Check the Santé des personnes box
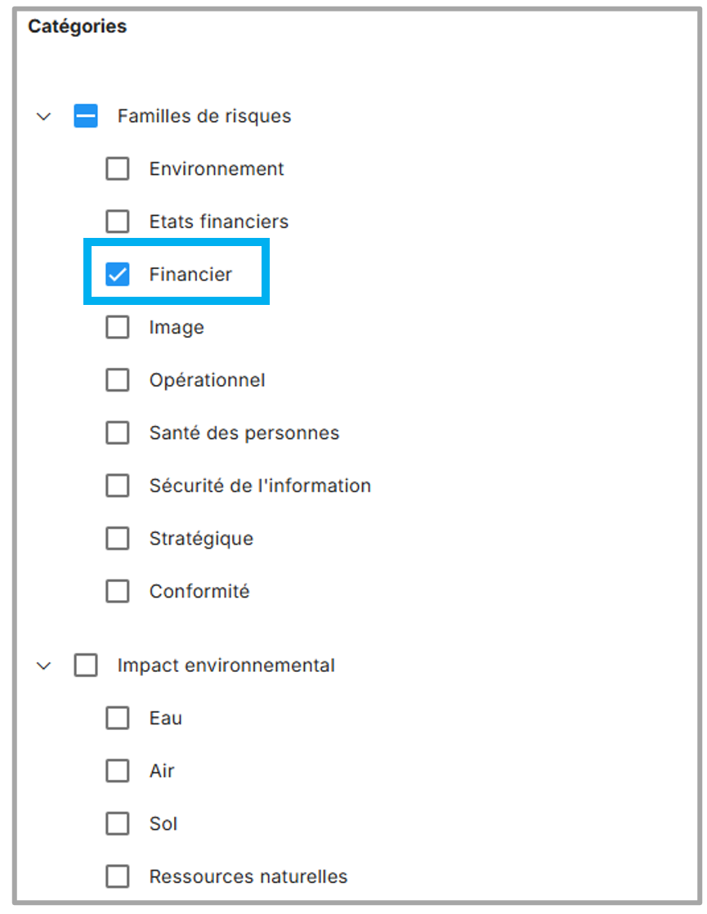The image size is (707, 914). [118, 433]
